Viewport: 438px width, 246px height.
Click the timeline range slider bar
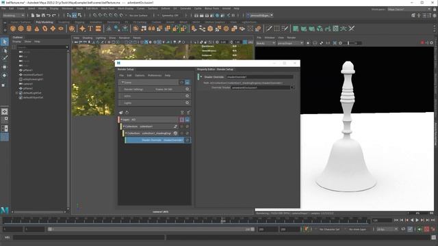[151, 230]
